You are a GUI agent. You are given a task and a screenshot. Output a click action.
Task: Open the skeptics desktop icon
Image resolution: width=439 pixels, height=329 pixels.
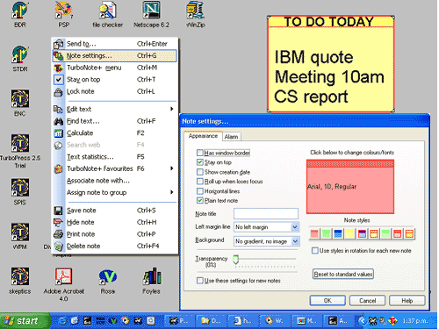point(20,281)
